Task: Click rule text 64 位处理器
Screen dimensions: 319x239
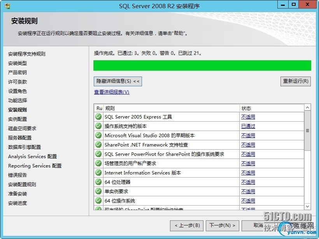Action: [117, 182]
